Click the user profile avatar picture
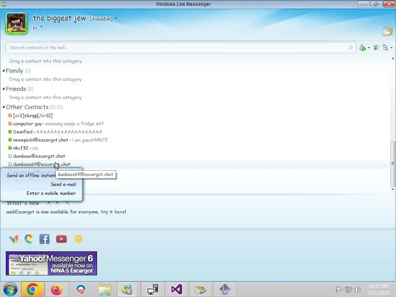 click(x=16, y=23)
